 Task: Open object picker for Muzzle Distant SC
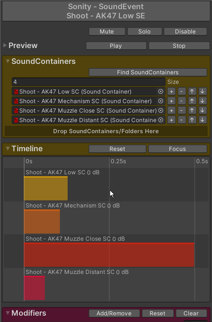161,120
